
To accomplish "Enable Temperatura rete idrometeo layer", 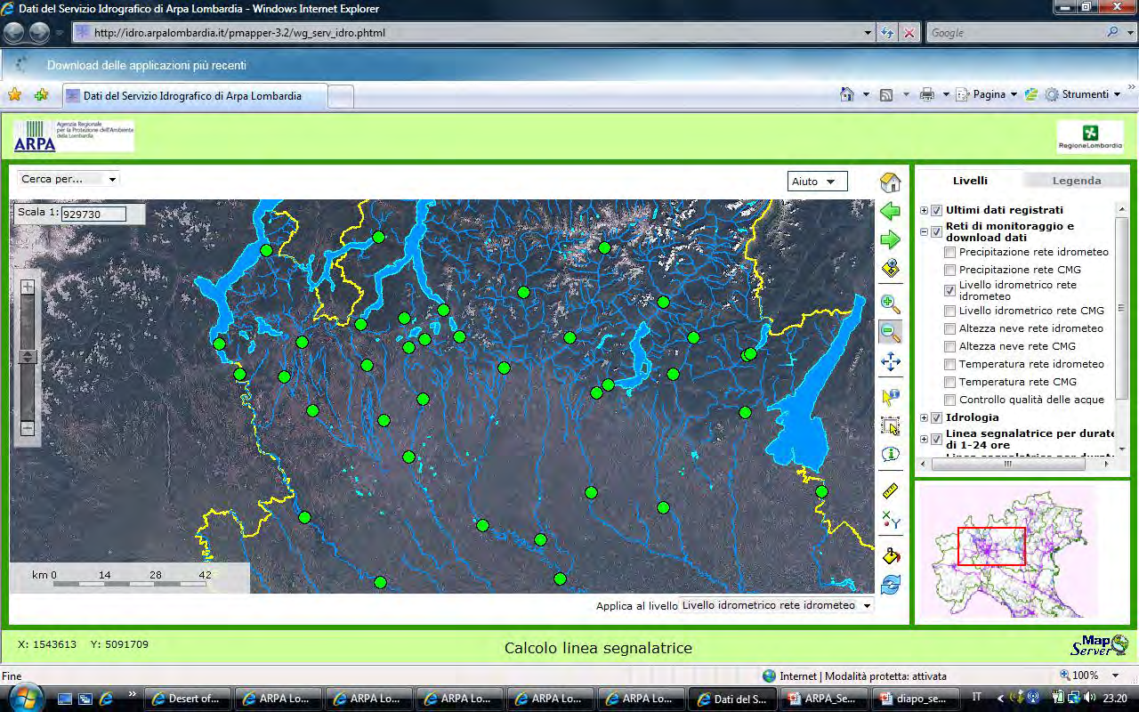I will coord(950,365).
